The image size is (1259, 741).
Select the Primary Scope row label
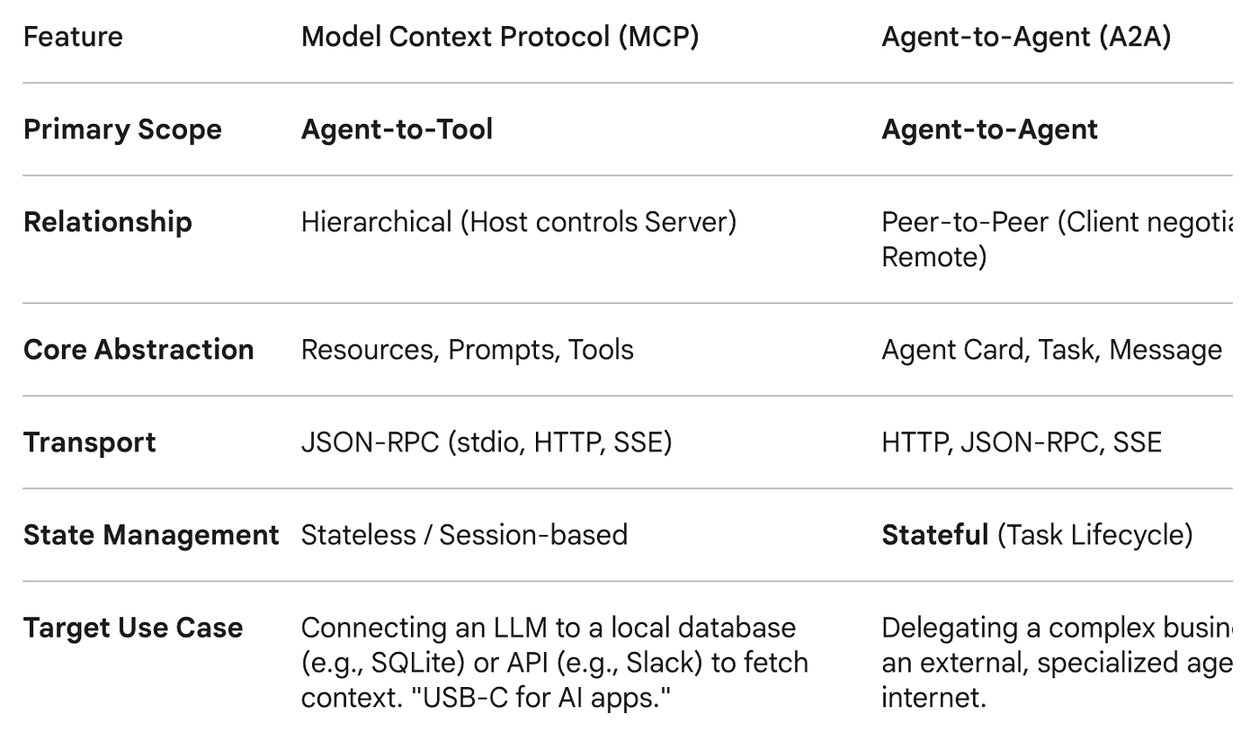click(x=122, y=129)
